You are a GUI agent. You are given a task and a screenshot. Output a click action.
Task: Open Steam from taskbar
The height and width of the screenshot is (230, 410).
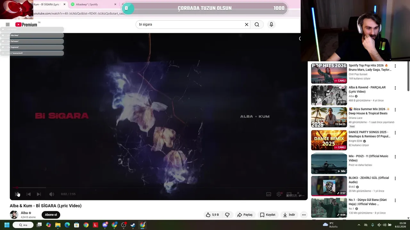tap(133, 225)
